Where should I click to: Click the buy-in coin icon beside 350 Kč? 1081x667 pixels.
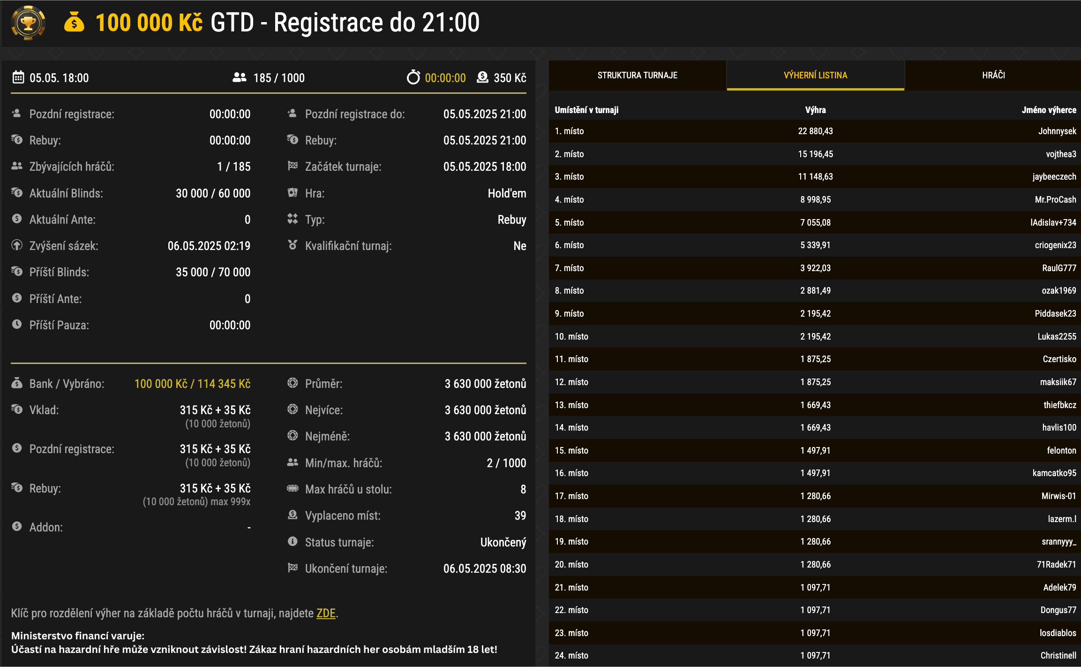click(x=482, y=77)
